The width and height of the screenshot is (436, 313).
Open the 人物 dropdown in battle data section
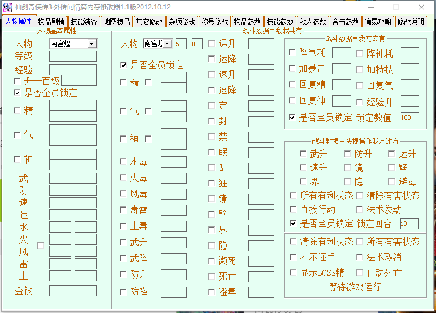coord(167,44)
